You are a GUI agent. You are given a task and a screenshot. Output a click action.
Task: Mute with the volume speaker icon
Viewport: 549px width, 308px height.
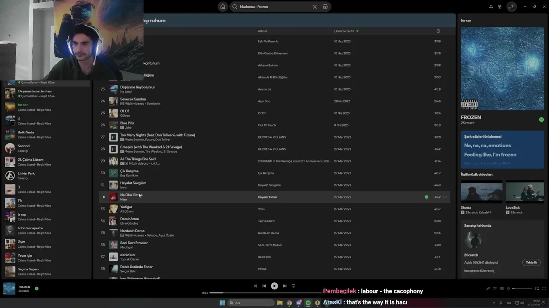pos(508,288)
